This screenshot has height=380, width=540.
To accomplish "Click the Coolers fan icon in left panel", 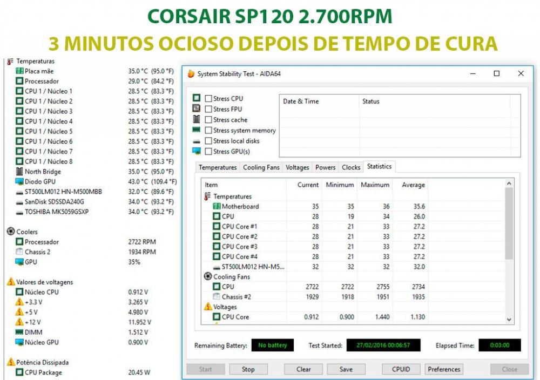I will point(10,232).
